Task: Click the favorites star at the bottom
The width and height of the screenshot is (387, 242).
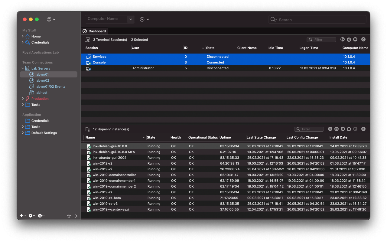Action: point(69,216)
